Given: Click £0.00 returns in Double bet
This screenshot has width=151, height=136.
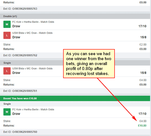Looking at the screenshot, I should coord(143,49).
